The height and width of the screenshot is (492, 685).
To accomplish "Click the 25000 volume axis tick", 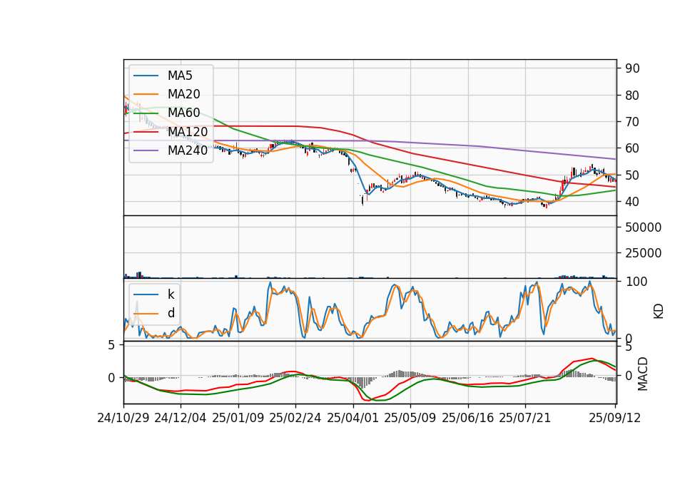I will point(644,252).
